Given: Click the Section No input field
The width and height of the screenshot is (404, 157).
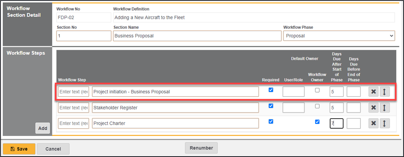Looking at the screenshot, I should (84, 36).
